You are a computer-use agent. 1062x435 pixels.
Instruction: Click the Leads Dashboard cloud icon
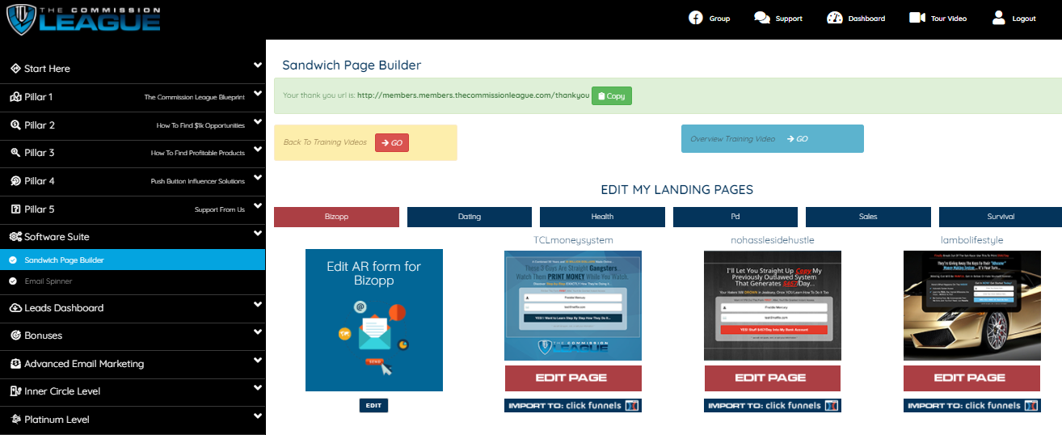point(15,308)
